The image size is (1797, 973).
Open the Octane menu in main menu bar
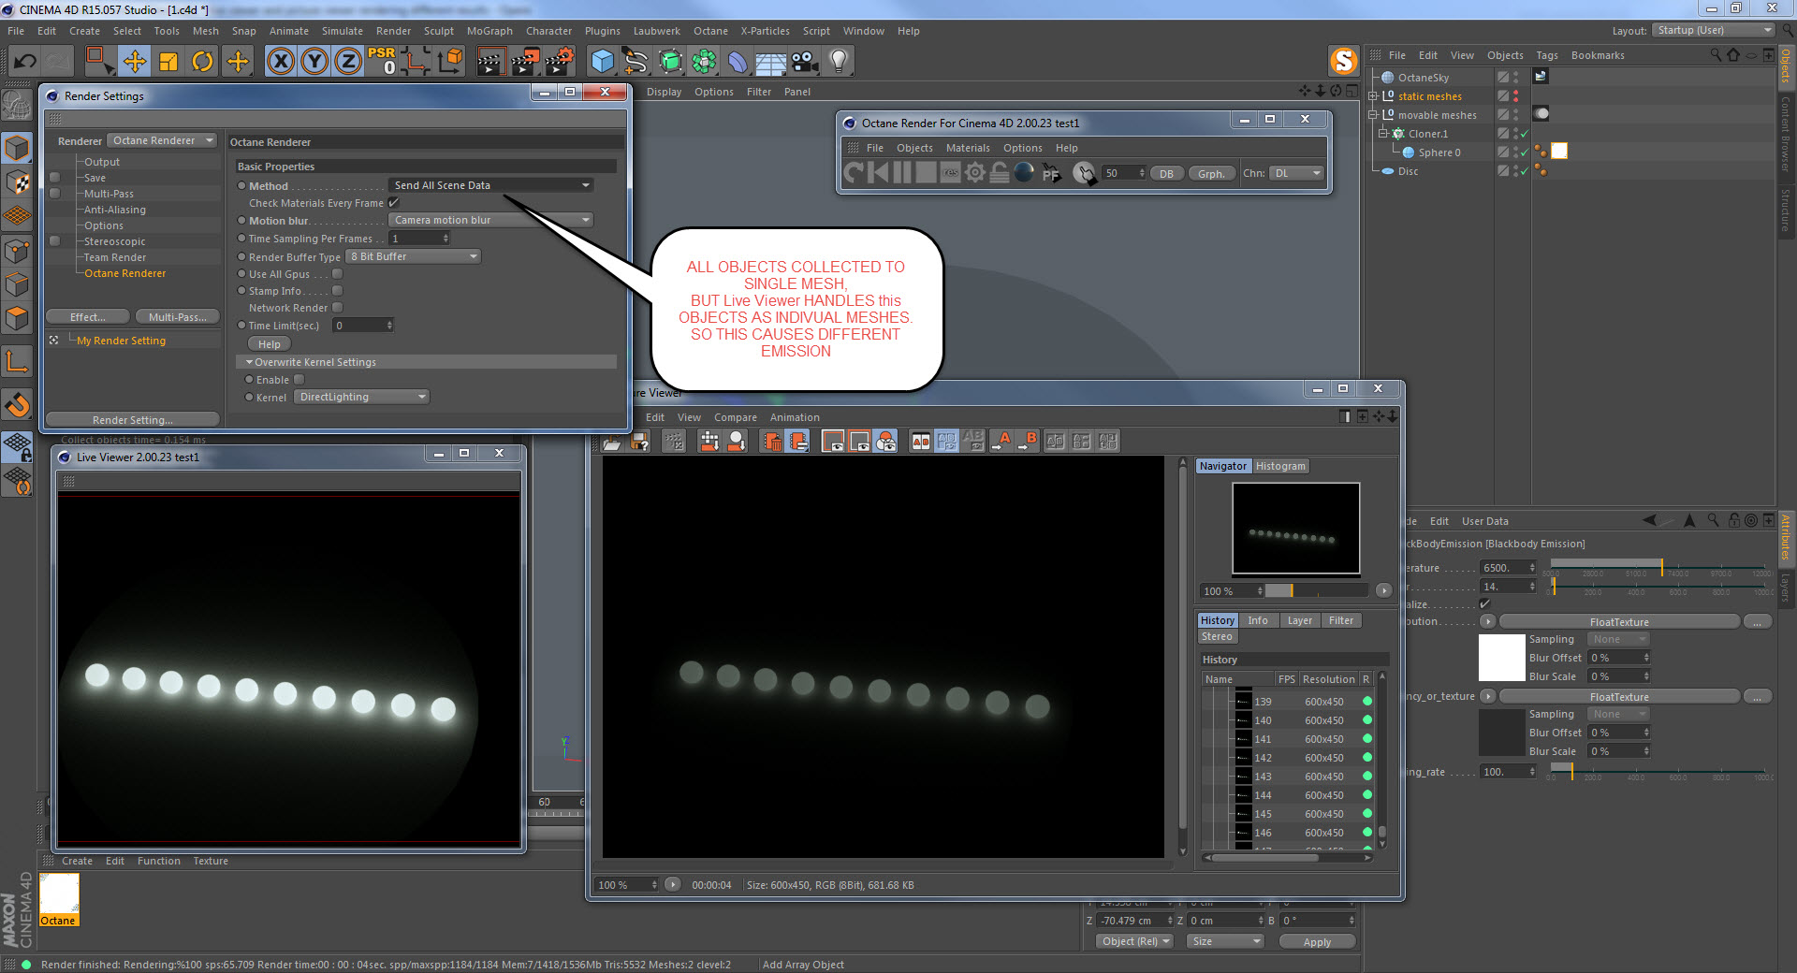click(x=710, y=31)
